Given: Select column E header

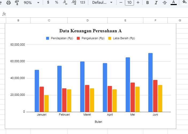Looking at the screenshot, I should coord(125,21).
